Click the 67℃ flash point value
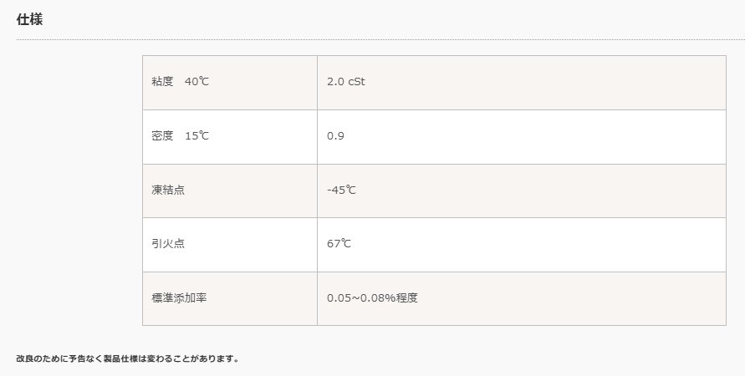The width and height of the screenshot is (745, 376). click(x=339, y=243)
